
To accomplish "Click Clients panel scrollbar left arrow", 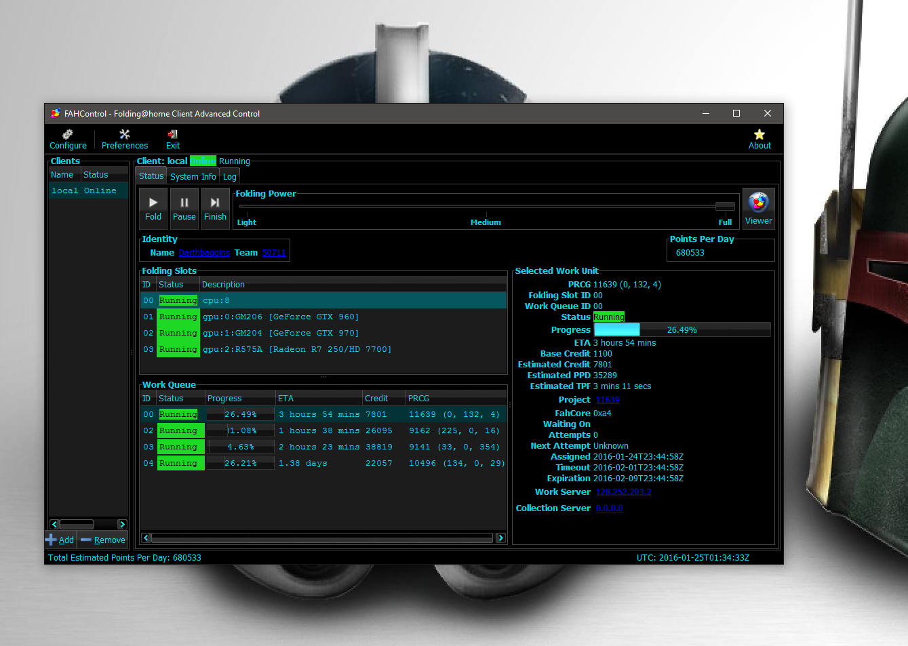I will pyautogui.click(x=54, y=525).
